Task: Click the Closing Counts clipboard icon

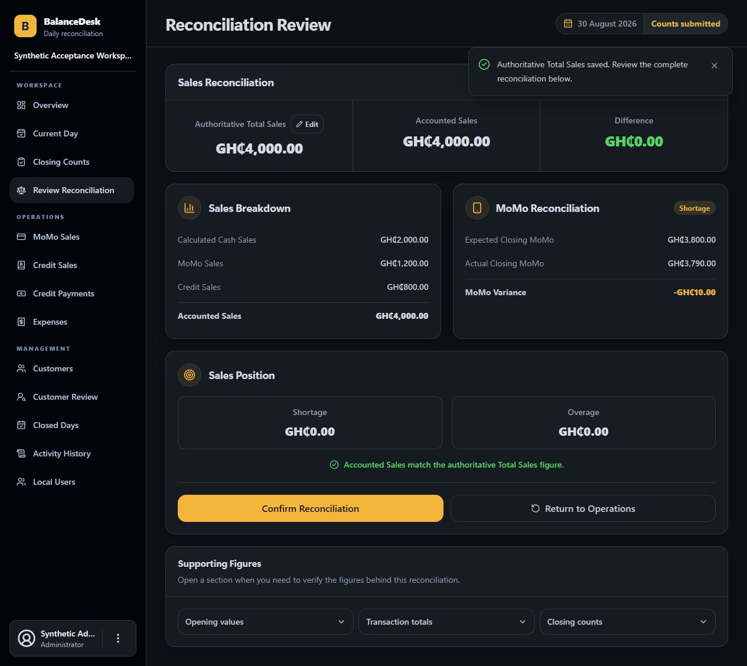Action: 21,162
